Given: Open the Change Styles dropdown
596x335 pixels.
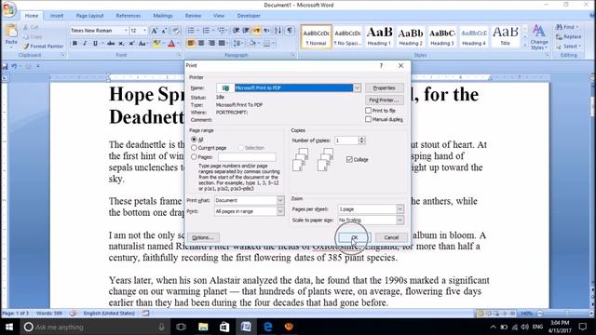Looking at the screenshot, I should [539, 37].
